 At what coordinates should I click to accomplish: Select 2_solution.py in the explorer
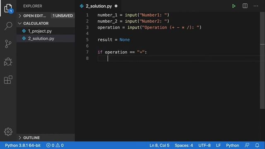point(41,38)
